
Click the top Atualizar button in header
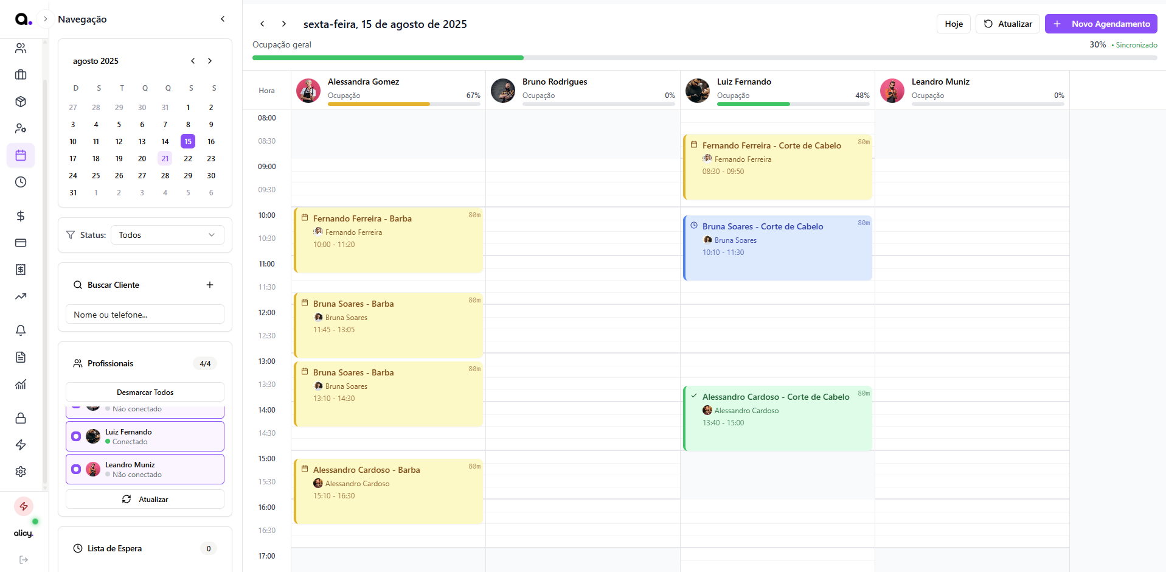(x=1008, y=24)
